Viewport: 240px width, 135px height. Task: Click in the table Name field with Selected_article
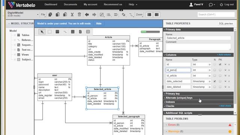pyautogui.click(x=198, y=38)
